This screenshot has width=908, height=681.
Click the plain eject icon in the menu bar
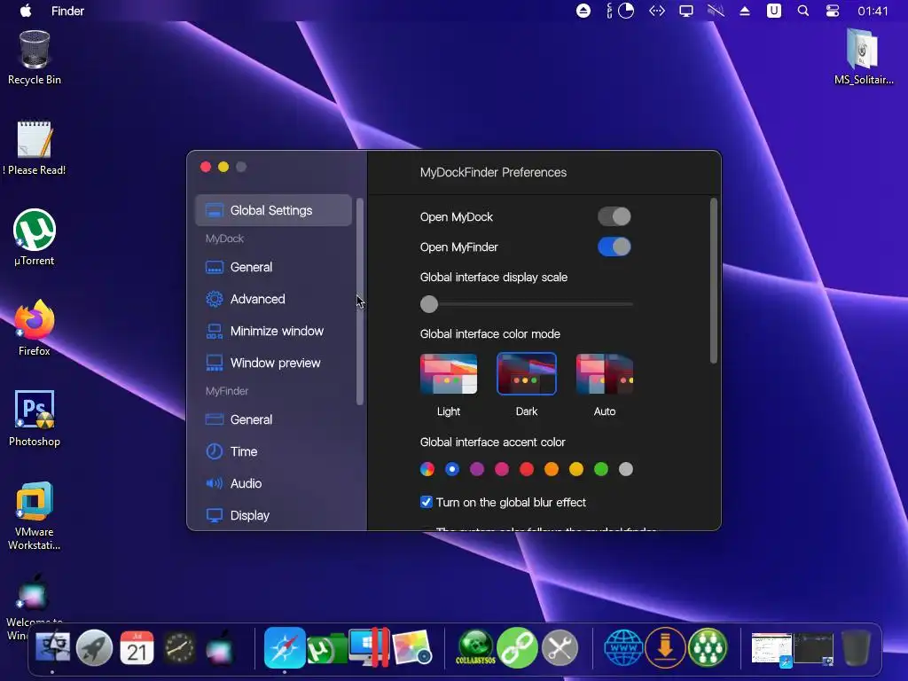(745, 11)
